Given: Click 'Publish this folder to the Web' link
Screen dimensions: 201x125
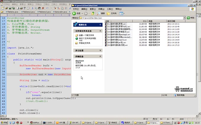Looking at the screenshot, I should [x=87, y=39].
